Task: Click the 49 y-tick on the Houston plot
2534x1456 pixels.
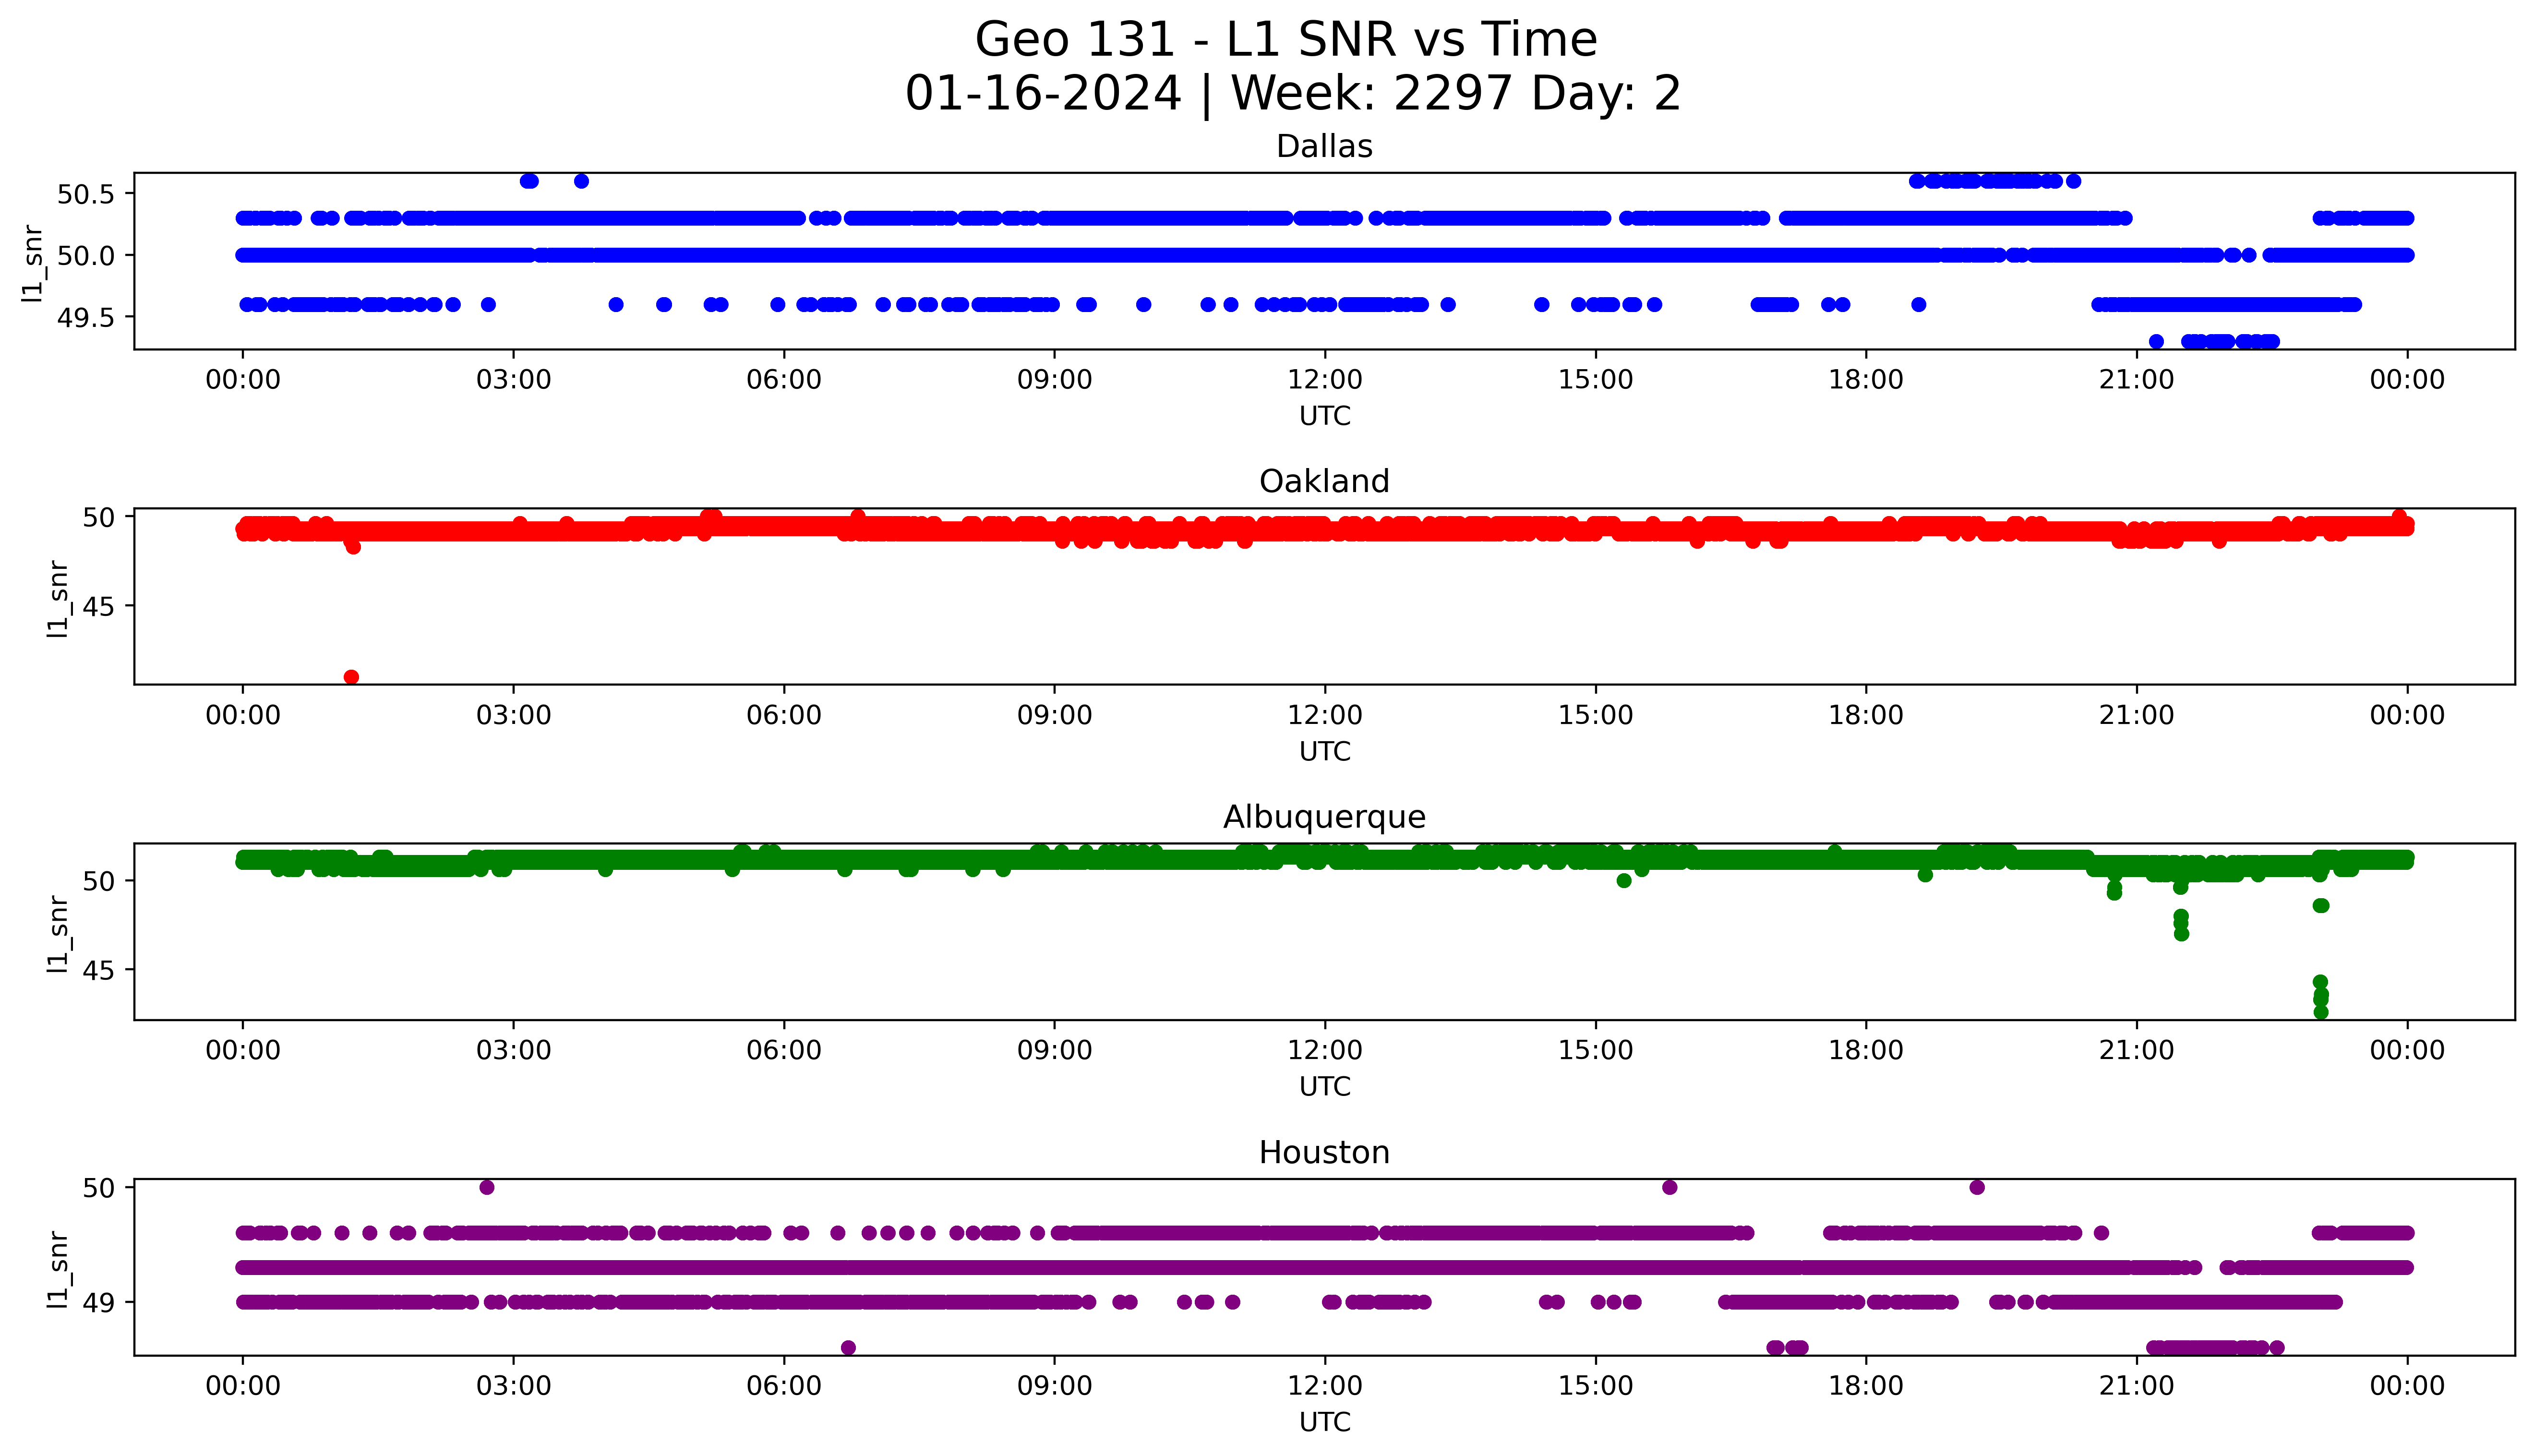Action: (99, 1302)
